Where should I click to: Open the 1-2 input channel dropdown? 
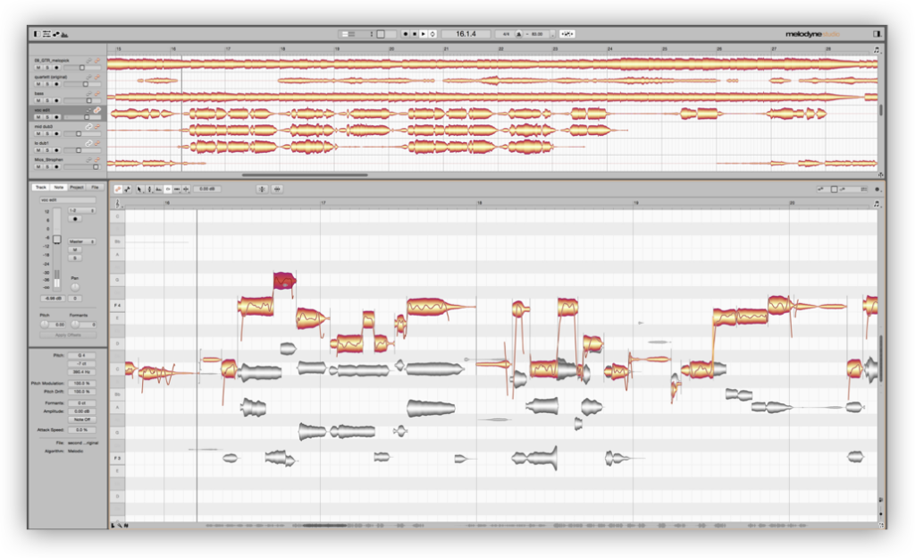[81, 210]
